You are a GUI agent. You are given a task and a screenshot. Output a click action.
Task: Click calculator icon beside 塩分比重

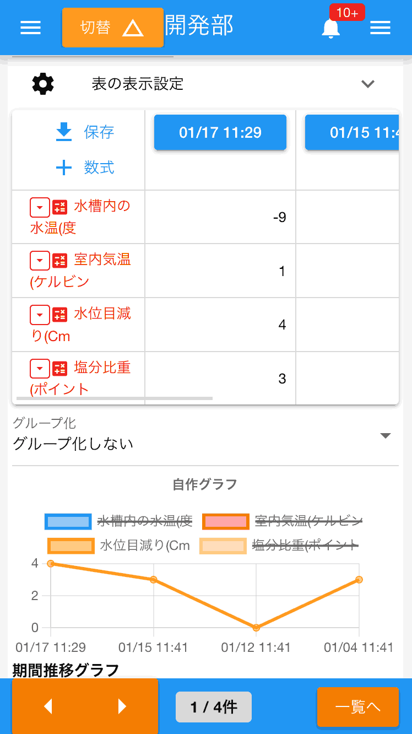click(59, 368)
